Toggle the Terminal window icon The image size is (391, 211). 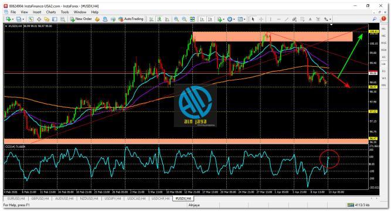[55, 19]
